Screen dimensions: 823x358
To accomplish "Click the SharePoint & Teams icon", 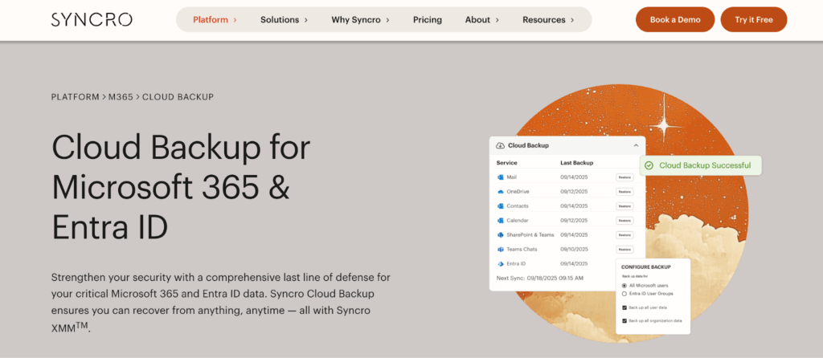I will pyautogui.click(x=500, y=235).
